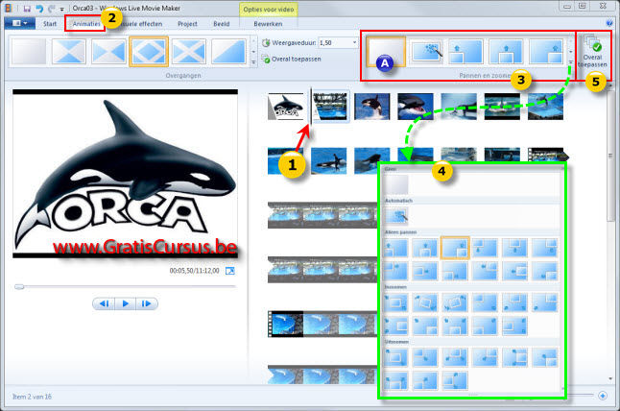Apply pan up along right thumbnail in ribbon

point(546,52)
